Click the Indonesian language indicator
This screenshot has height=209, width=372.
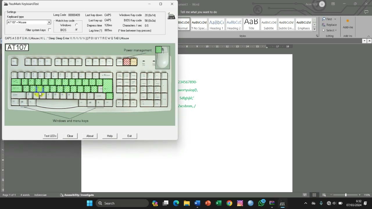[40, 195]
